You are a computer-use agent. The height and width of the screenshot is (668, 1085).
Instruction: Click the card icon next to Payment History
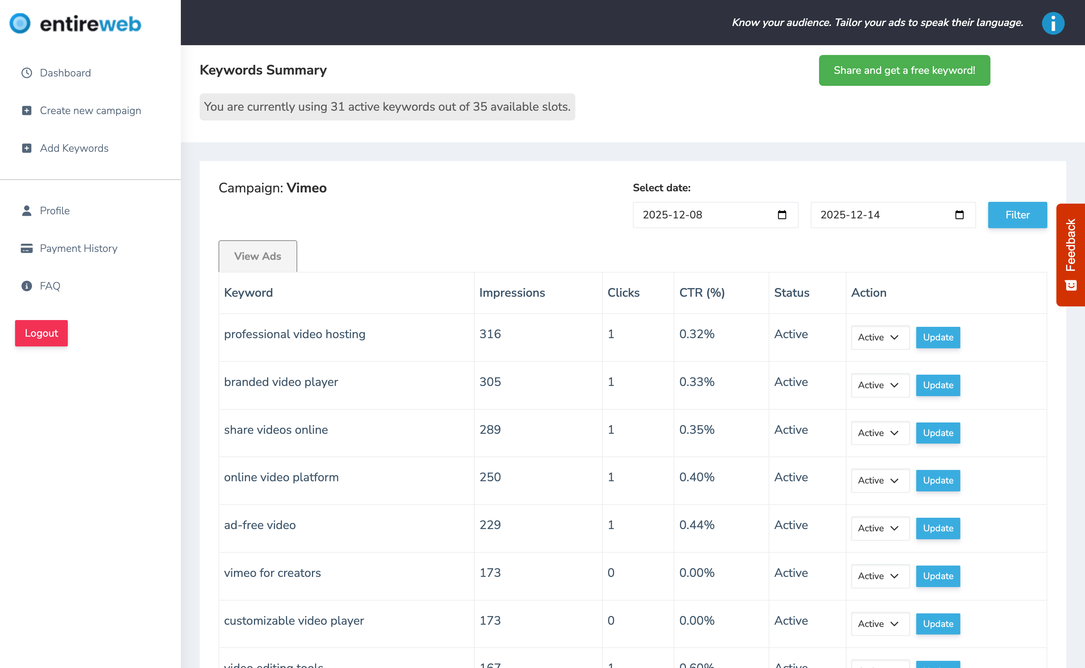[x=26, y=248]
